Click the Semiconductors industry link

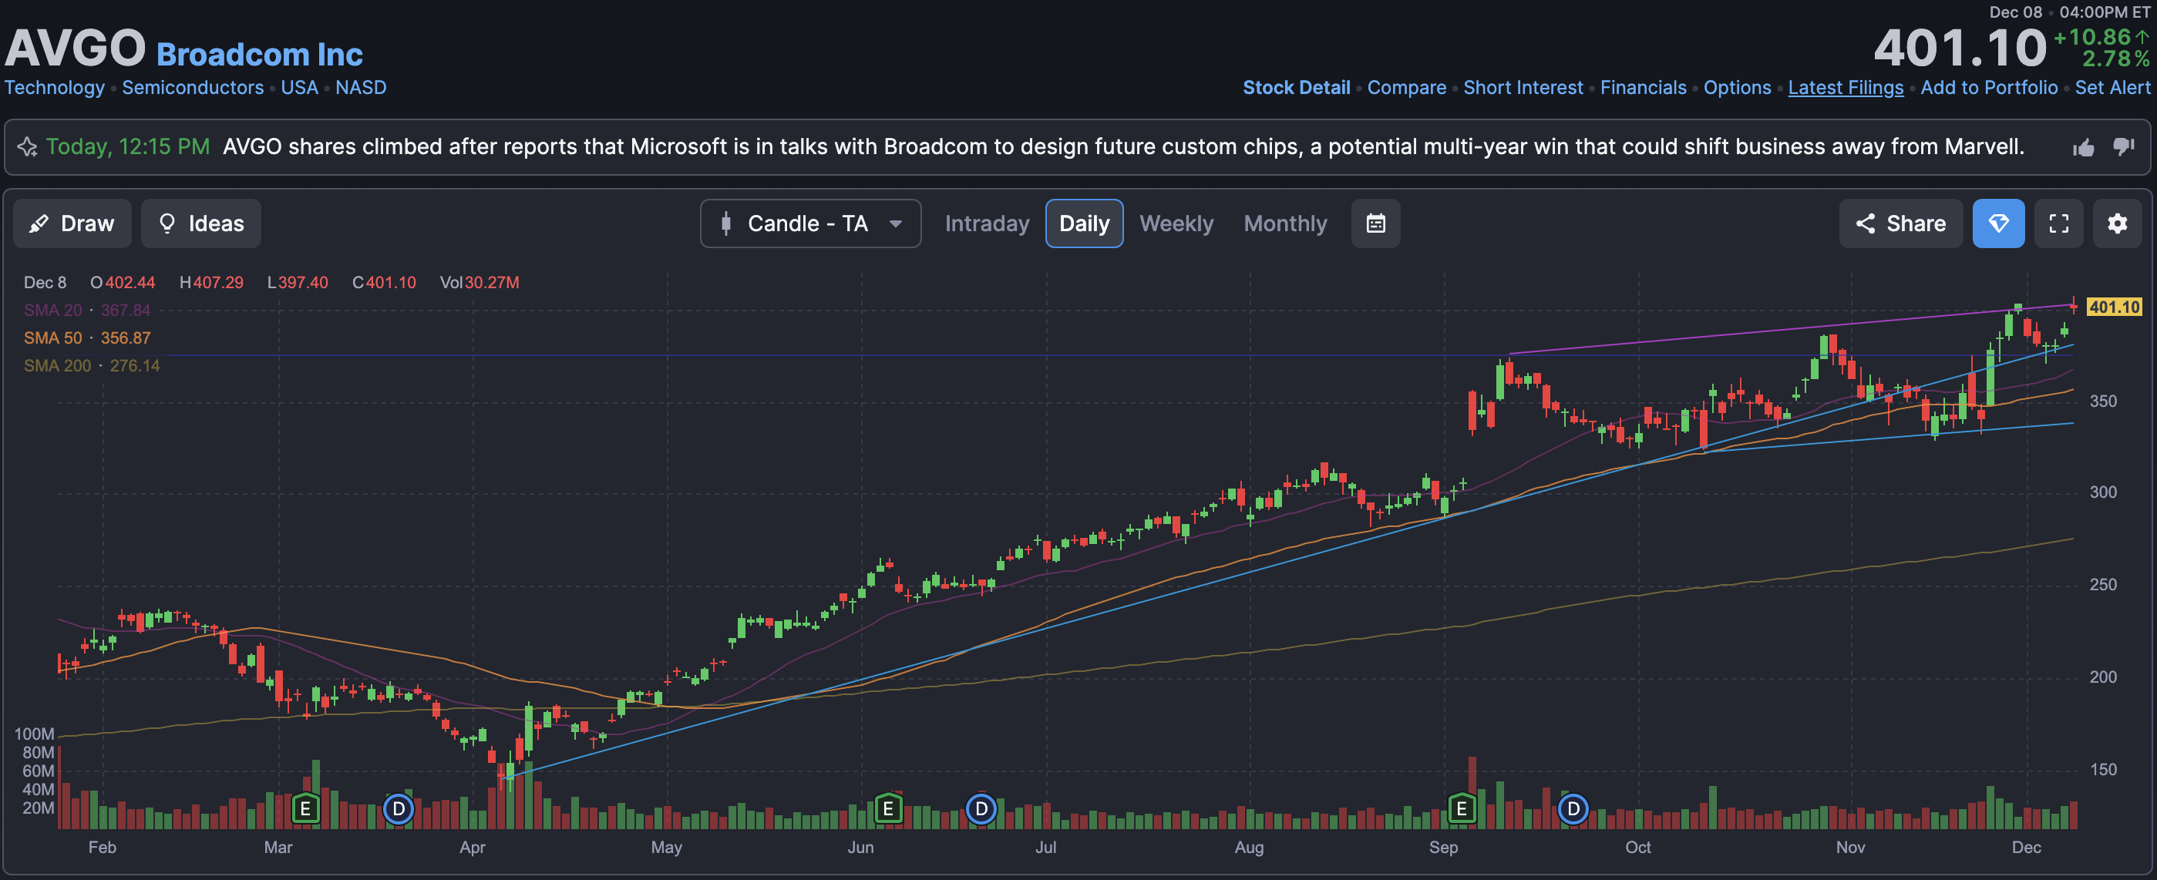click(193, 88)
